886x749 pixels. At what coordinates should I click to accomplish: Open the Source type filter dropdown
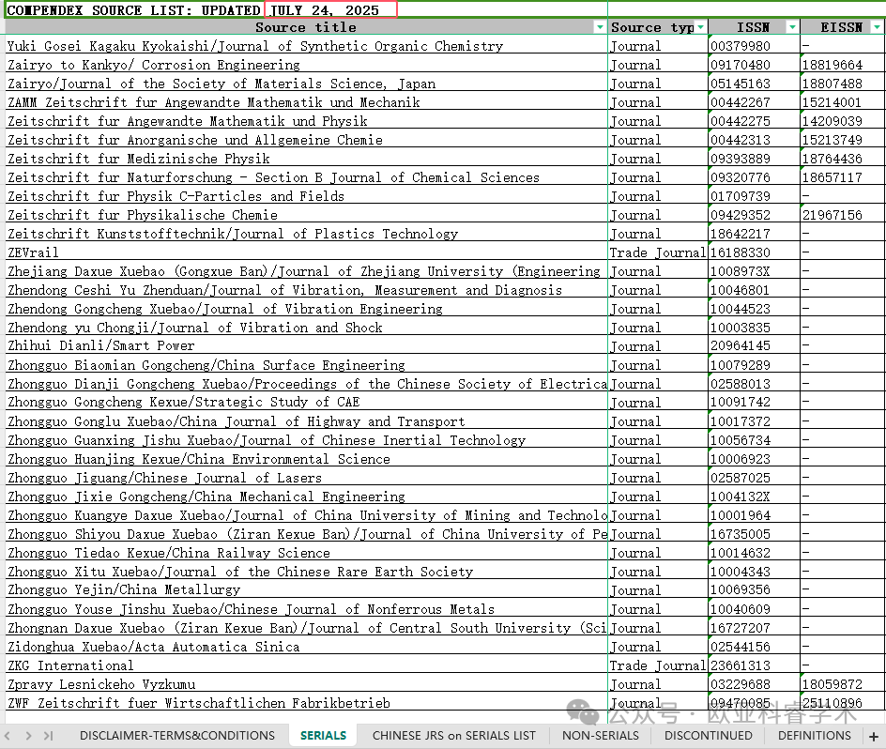[701, 27]
